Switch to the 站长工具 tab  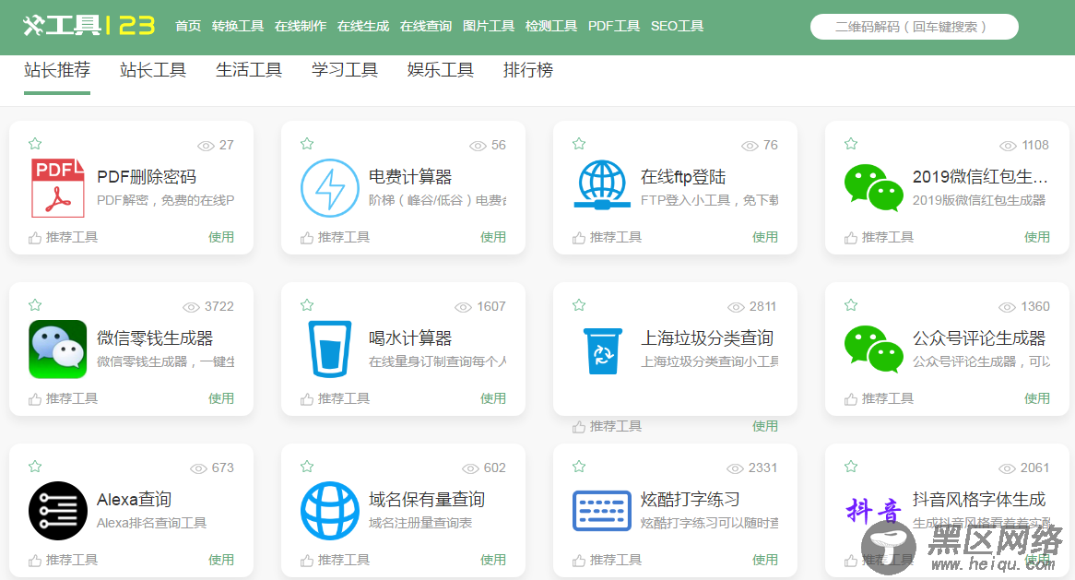(153, 70)
